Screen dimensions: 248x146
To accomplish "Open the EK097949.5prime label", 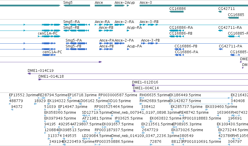I will point(60,118).
